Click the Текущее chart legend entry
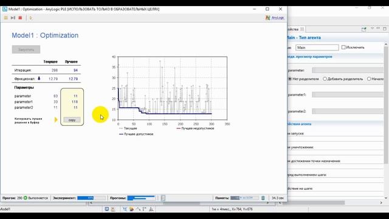The height and width of the screenshot is (219, 389). click(128, 128)
